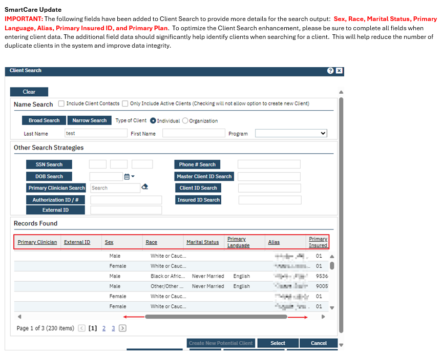This screenshot has height=354, width=442.
Task: Focus the Authorization ID input field
Action: point(126,200)
